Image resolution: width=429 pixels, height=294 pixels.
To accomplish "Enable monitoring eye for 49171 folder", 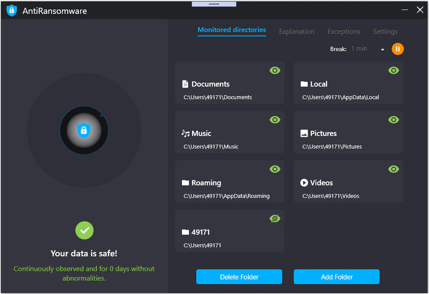I will (x=275, y=219).
